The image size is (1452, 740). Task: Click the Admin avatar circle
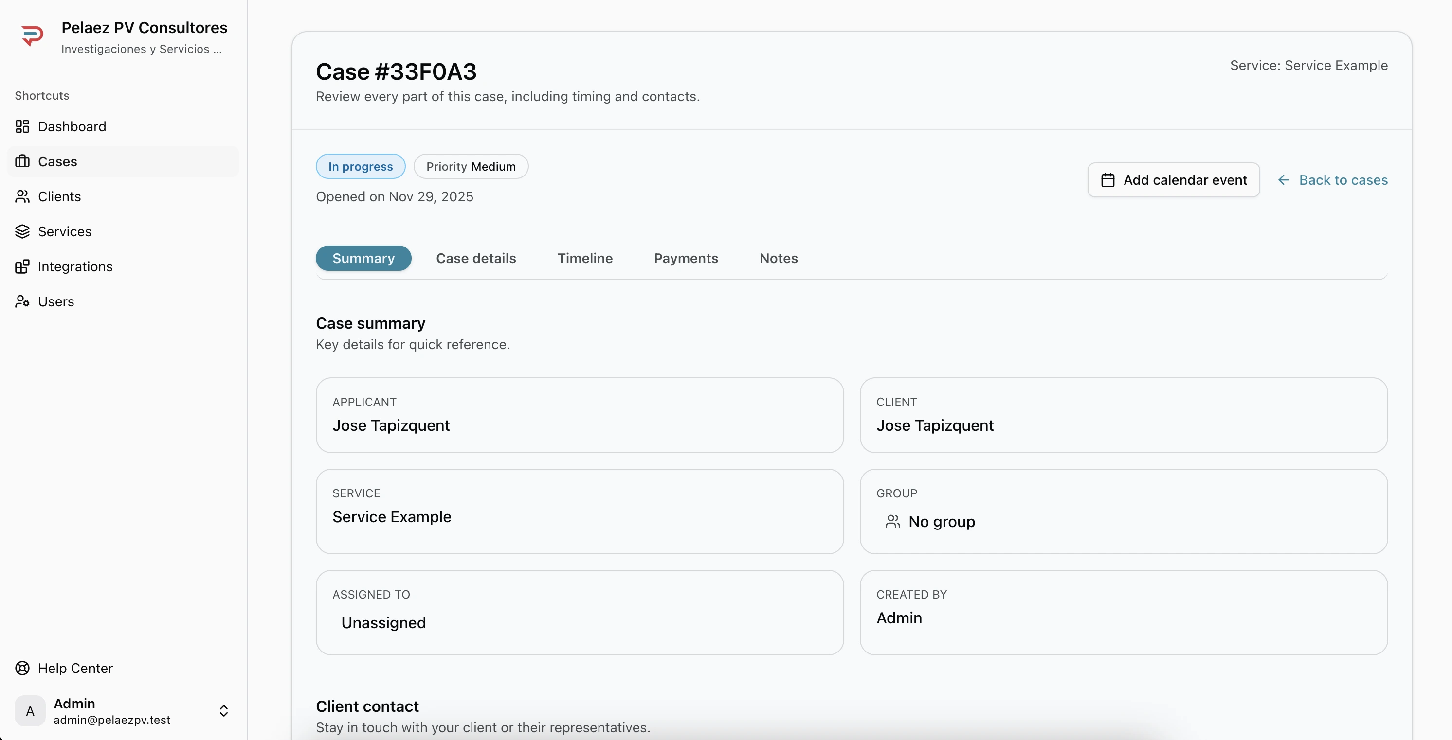[x=30, y=711]
